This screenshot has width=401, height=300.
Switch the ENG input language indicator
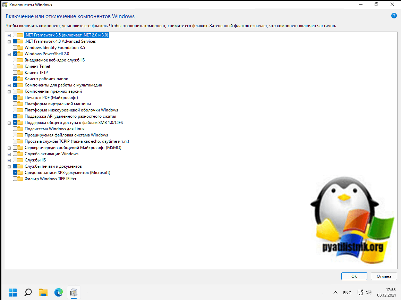[x=347, y=292]
